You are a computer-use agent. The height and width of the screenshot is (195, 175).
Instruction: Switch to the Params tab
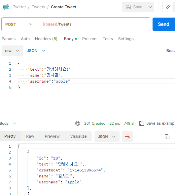coord(9,39)
